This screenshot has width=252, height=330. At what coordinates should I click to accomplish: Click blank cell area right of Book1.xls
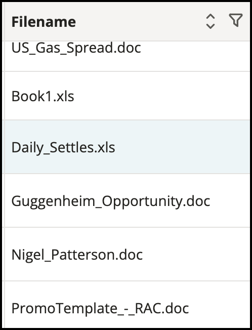tap(162, 96)
